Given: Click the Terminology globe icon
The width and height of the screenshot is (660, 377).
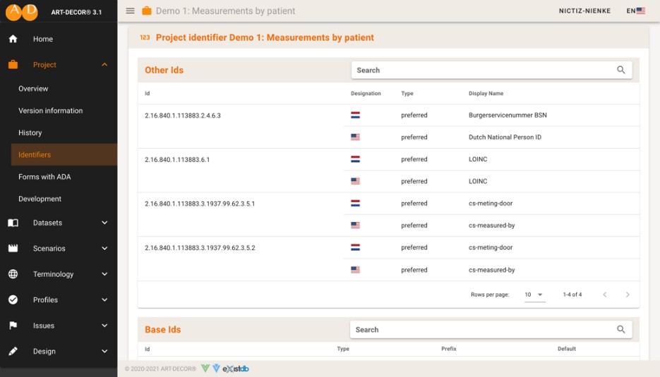Looking at the screenshot, I should pos(13,274).
